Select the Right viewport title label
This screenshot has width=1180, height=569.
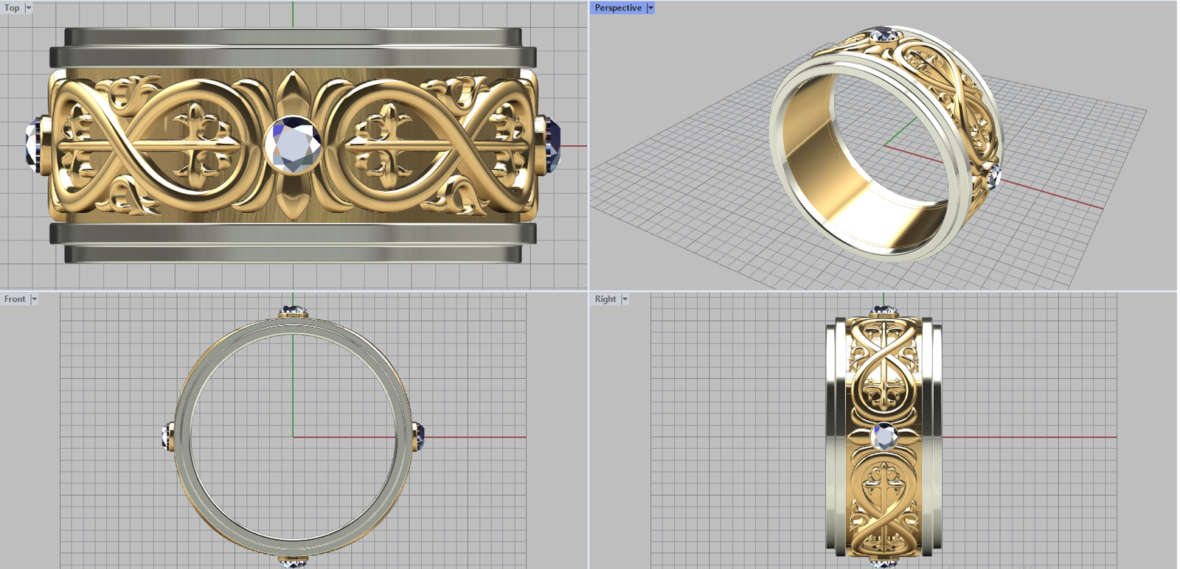pyautogui.click(x=605, y=299)
